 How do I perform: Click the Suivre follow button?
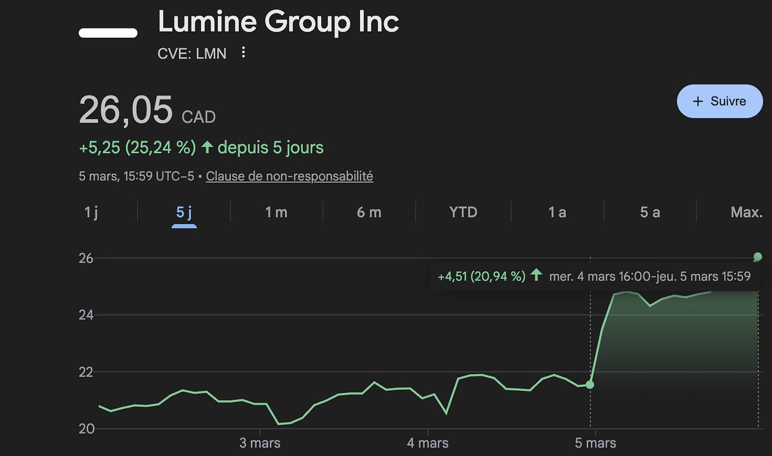click(720, 101)
